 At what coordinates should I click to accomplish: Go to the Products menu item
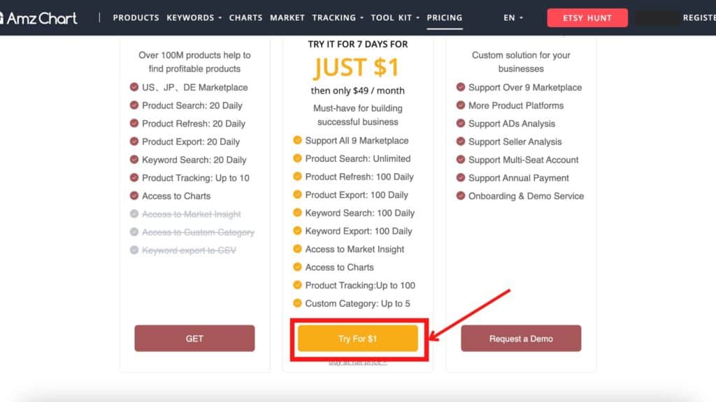tap(136, 17)
